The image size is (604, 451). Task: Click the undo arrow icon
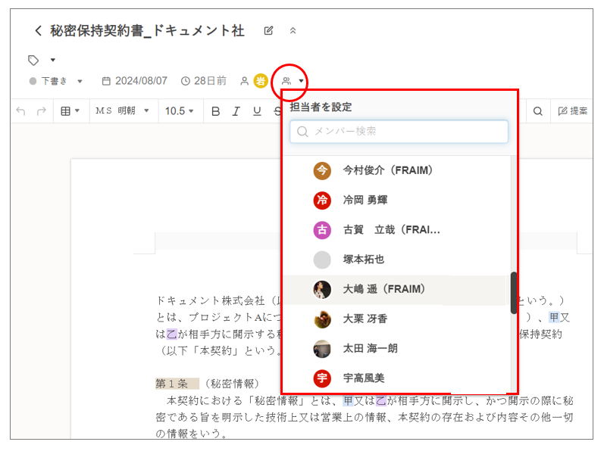(20, 111)
